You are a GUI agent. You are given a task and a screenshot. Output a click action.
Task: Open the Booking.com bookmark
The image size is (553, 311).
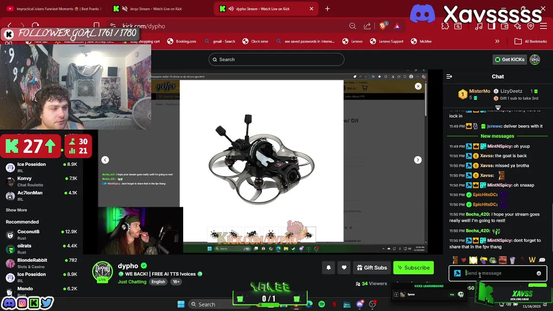[x=182, y=41]
